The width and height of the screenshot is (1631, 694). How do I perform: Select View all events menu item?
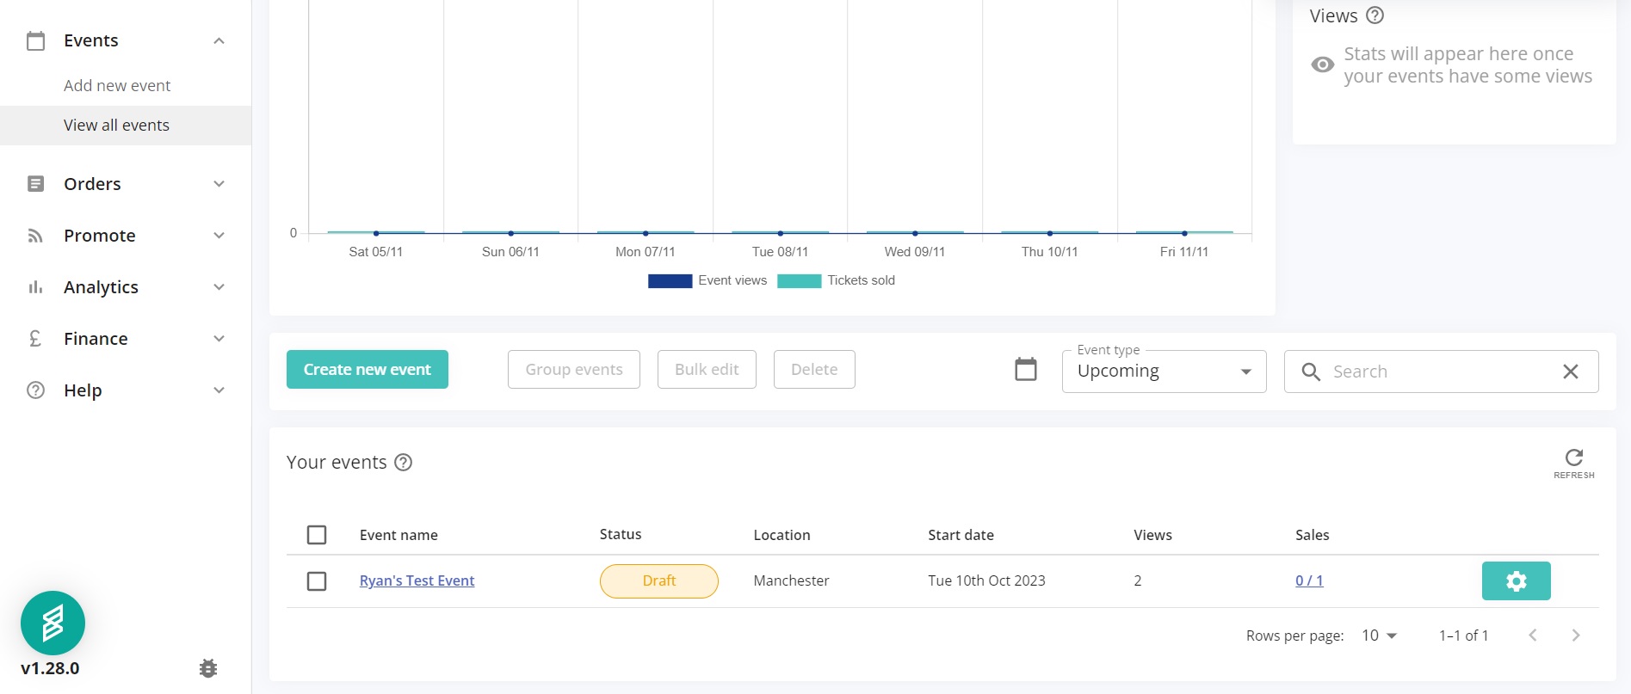[x=116, y=126]
